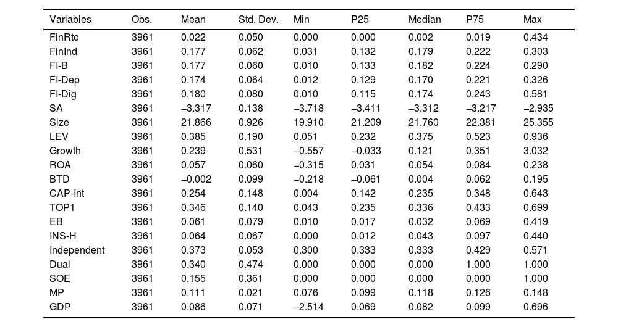This screenshot has height=327, width=618.
Task: Select the Size max value 25.355
Action: tap(538, 123)
